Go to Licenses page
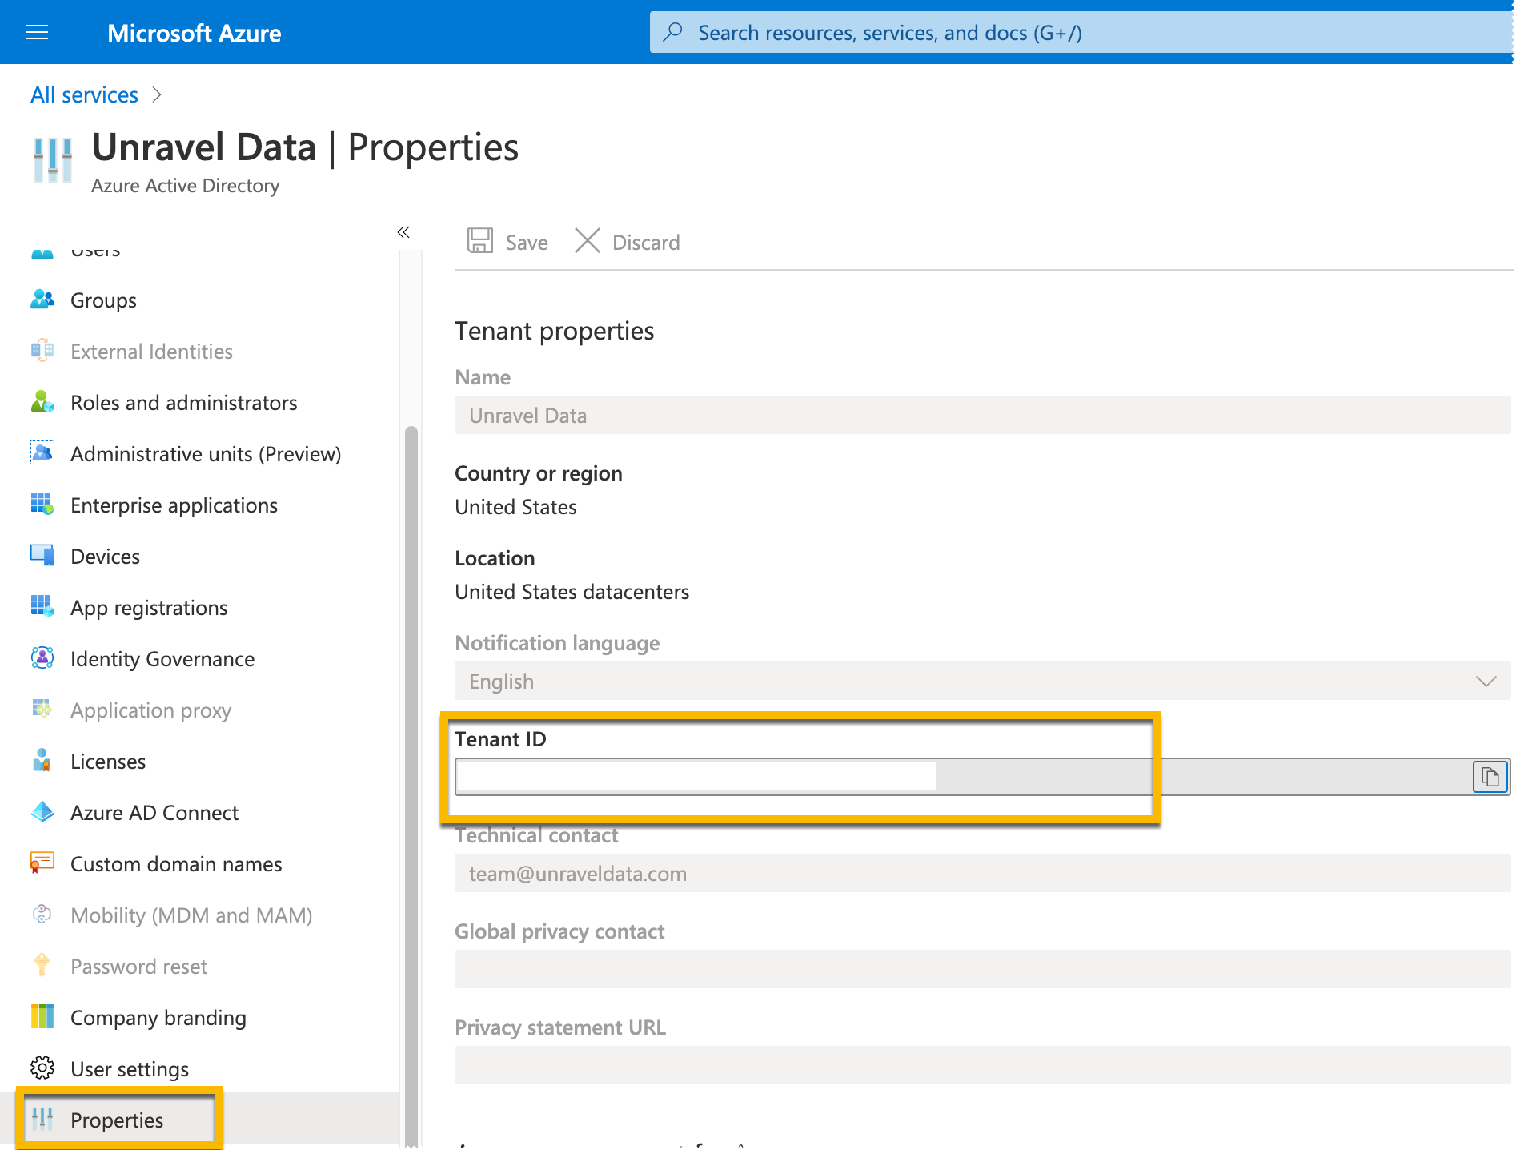The height and width of the screenshot is (1150, 1516). coord(108,762)
